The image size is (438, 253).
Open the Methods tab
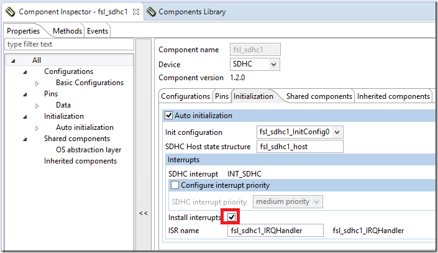click(x=67, y=31)
